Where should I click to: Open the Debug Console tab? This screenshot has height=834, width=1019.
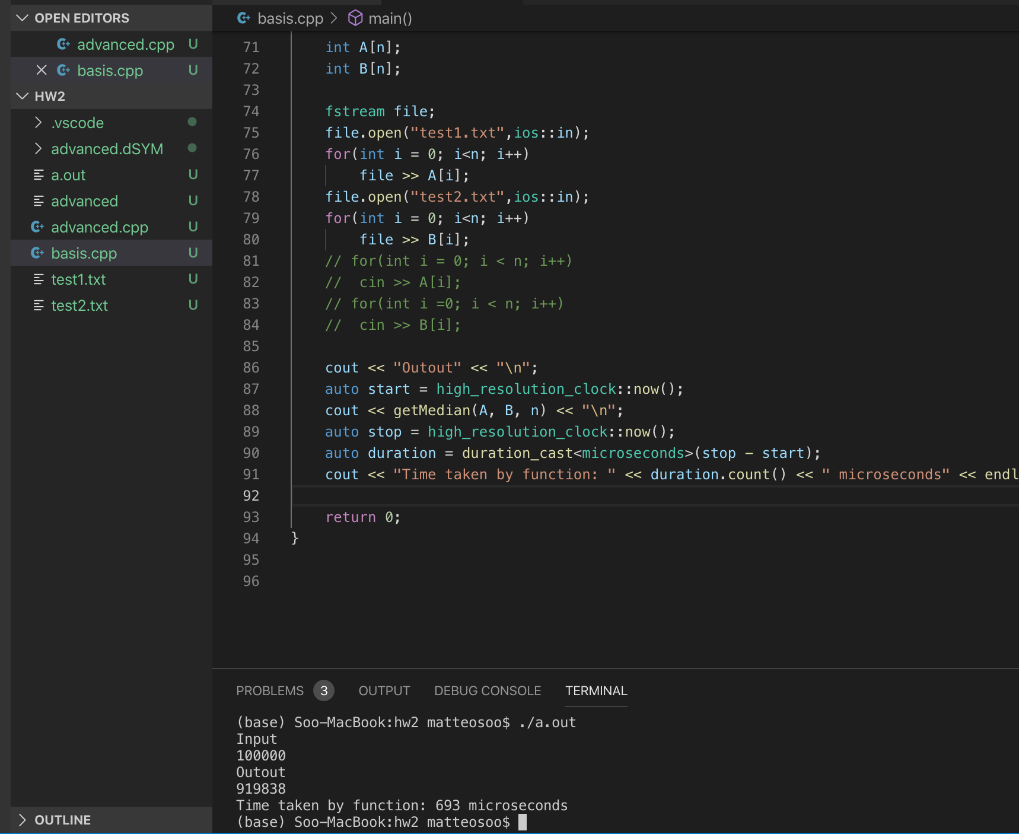[487, 691]
